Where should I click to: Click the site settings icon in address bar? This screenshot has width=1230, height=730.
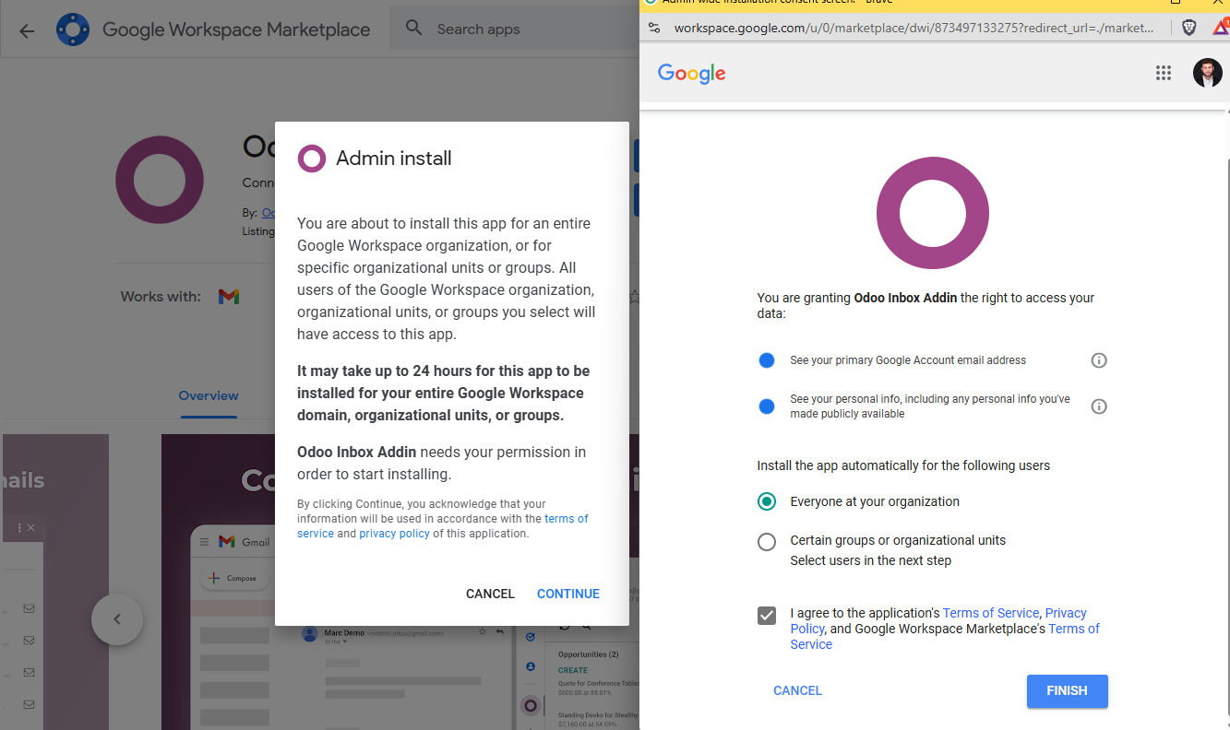pyautogui.click(x=654, y=28)
